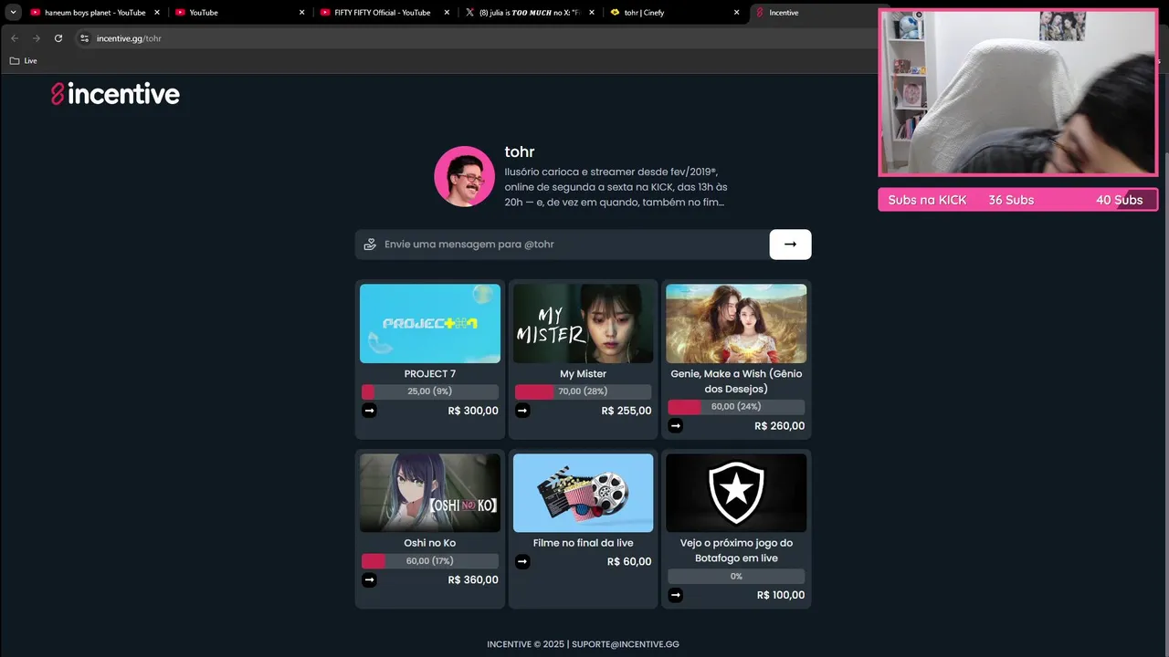
Task: Click arrow icon on Genie card
Action: [675, 425]
